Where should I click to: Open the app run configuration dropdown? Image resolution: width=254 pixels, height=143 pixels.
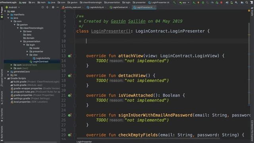click(x=184, y=2)
